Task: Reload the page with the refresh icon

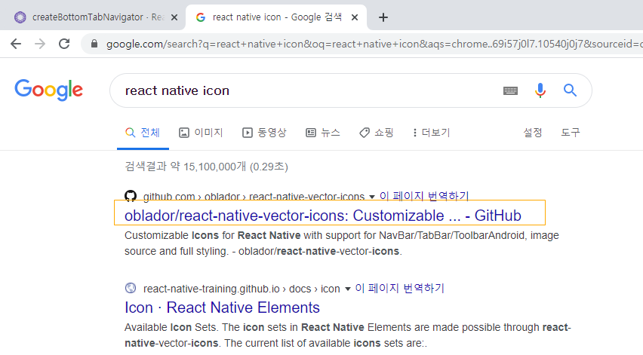Action: [x=64, y=44]
